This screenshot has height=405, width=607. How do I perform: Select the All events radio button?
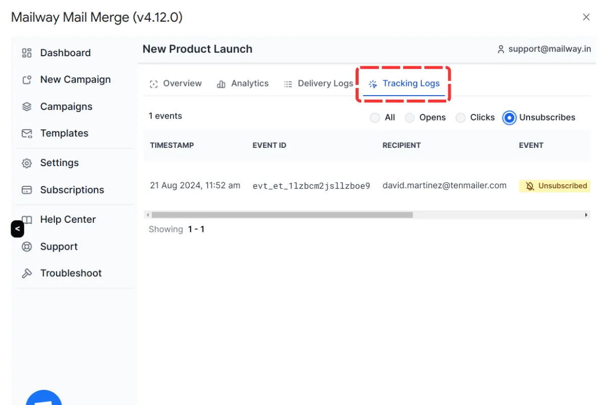click(x=375, y=118)
